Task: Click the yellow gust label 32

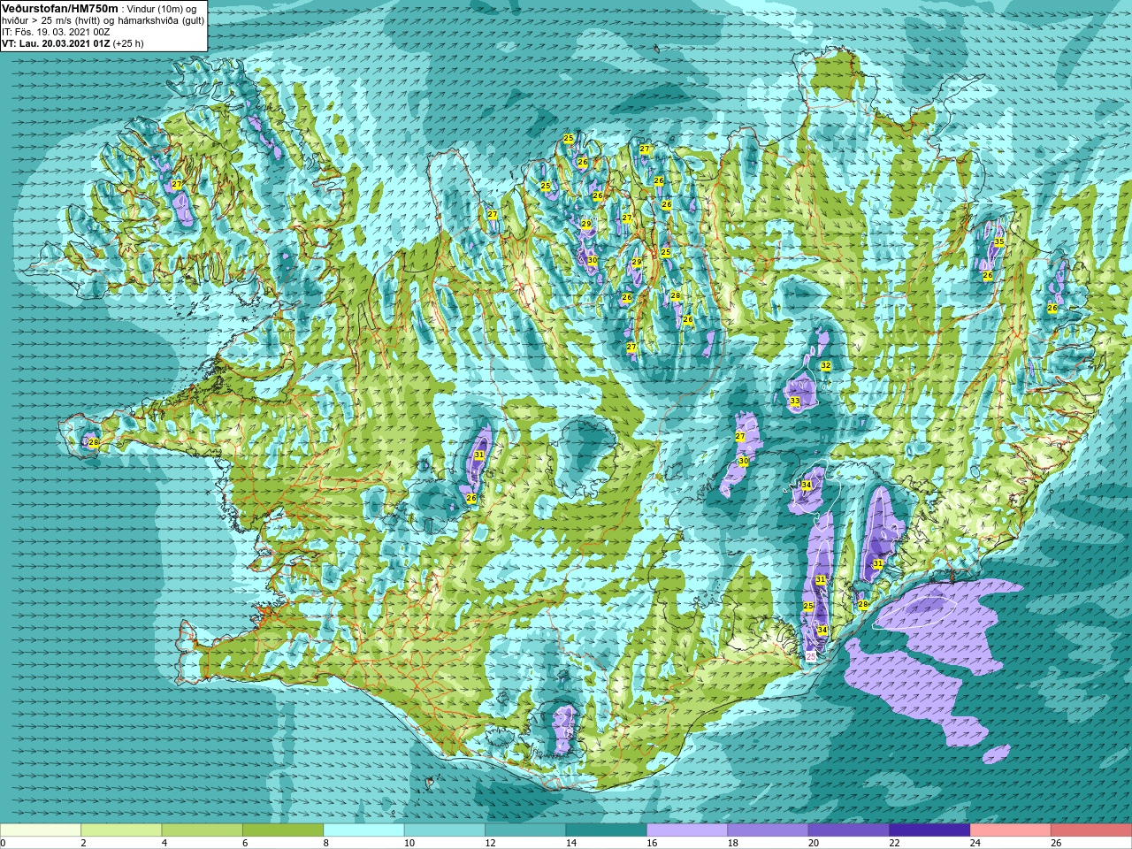Action: point(825,365)
